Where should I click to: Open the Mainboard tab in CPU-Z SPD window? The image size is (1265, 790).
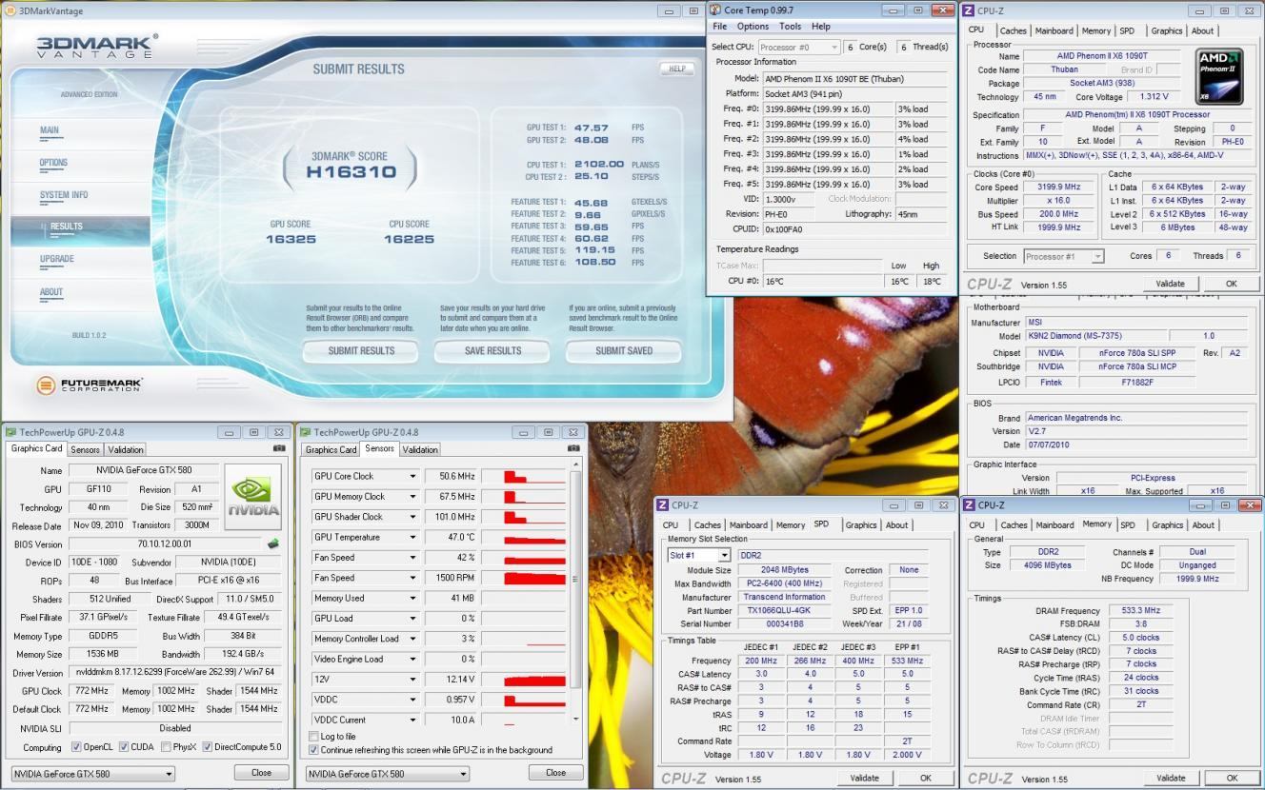coord(748,524)
